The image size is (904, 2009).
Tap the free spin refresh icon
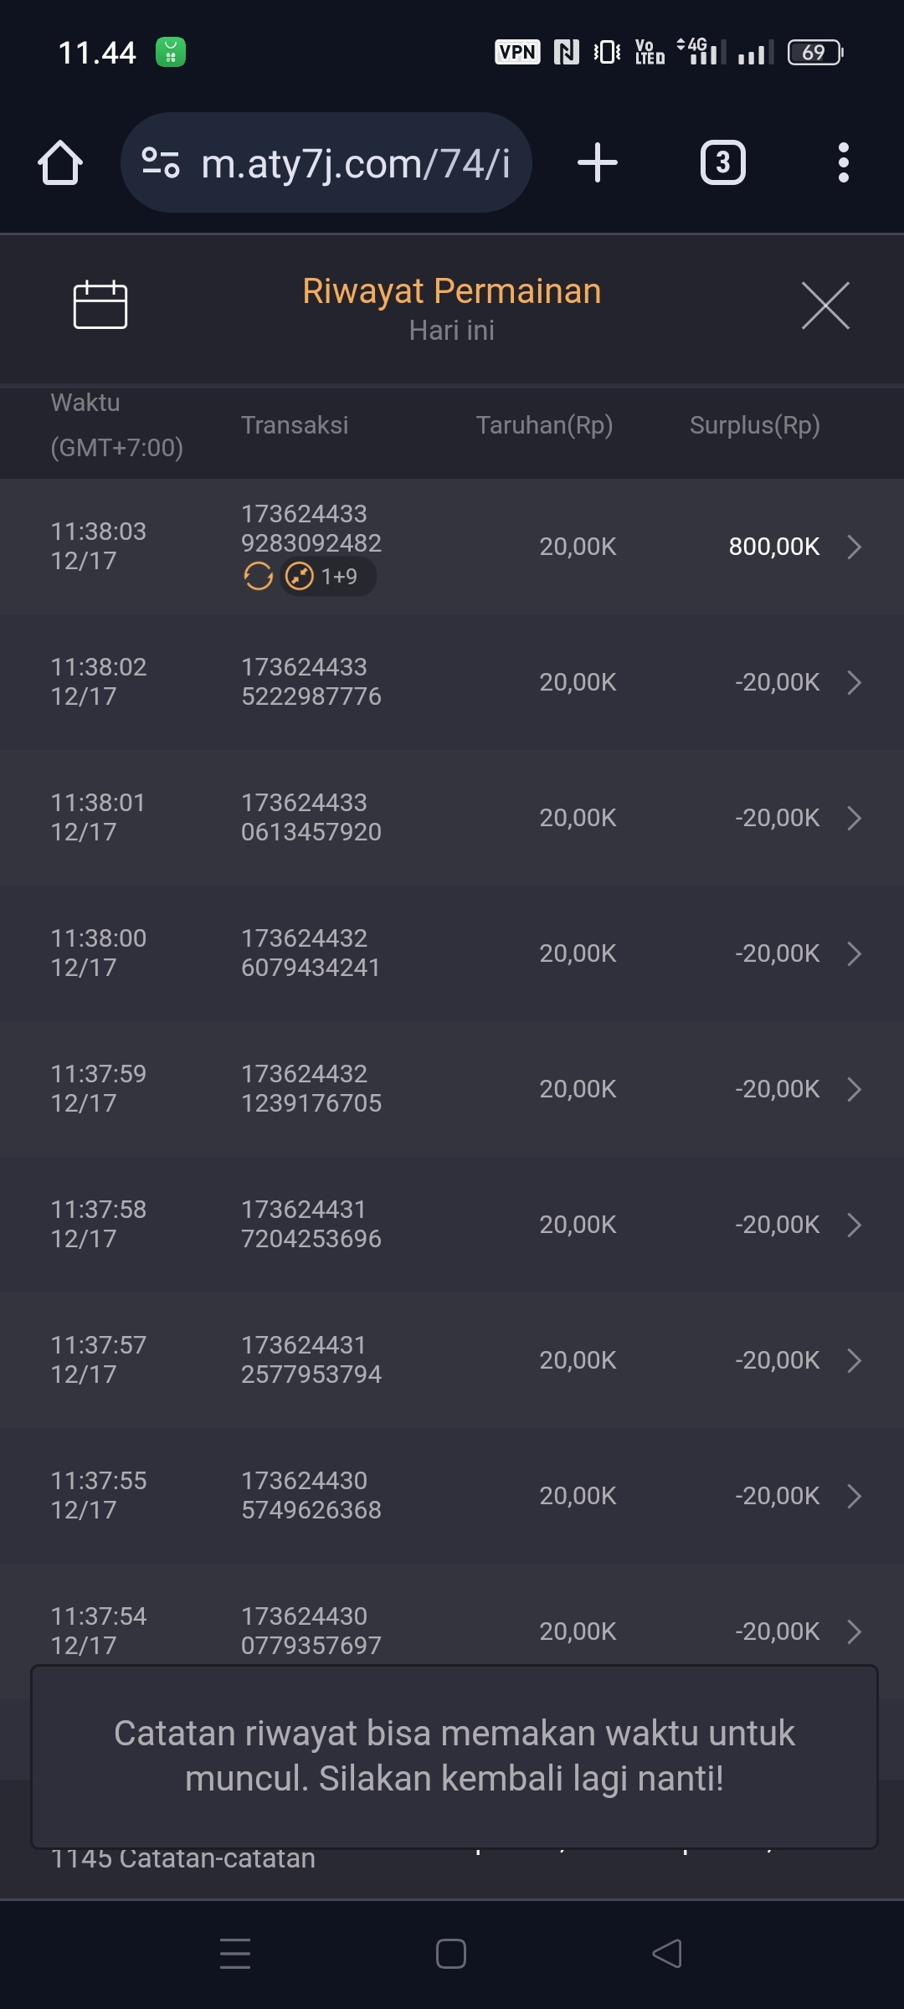pos(258,576)
